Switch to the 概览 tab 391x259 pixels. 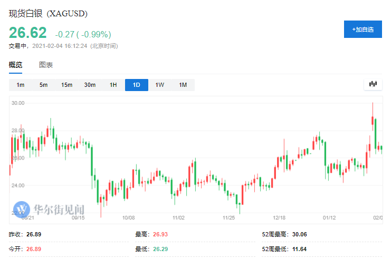point(16,65)
